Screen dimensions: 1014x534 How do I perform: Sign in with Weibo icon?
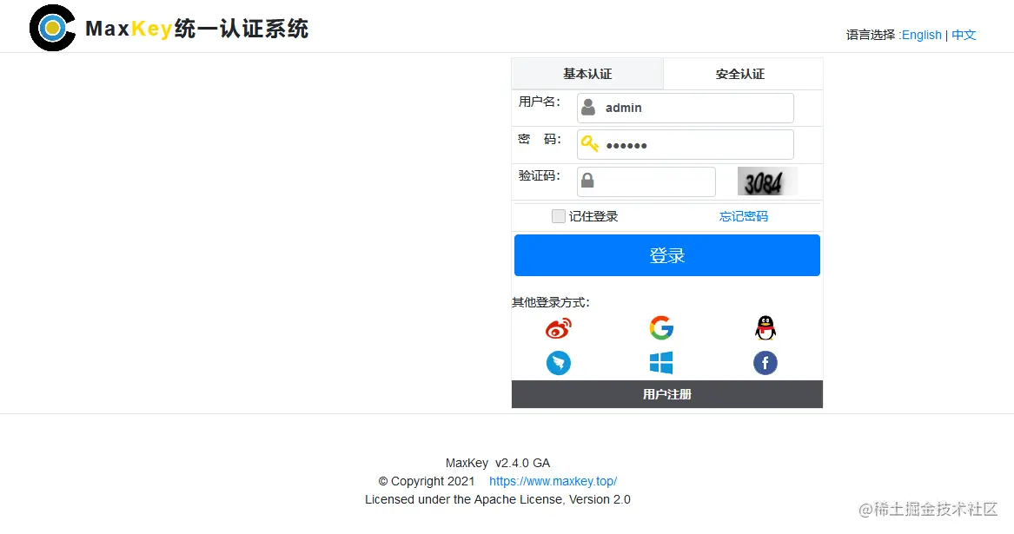558,328
